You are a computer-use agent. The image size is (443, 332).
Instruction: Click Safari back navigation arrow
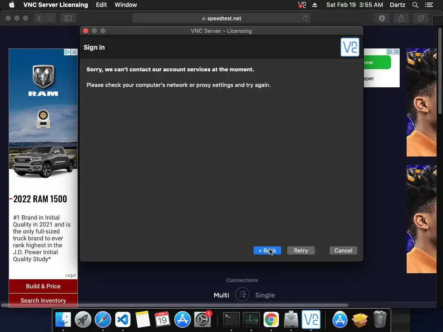tap(39, 18)
